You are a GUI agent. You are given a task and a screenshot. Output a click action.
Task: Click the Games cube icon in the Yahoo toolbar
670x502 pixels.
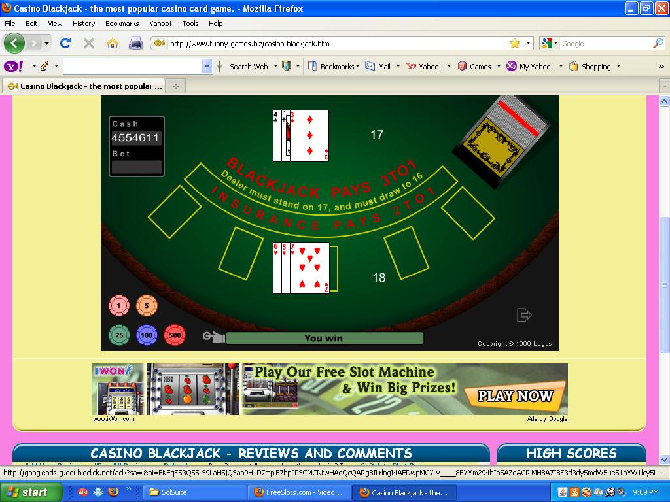462,66
